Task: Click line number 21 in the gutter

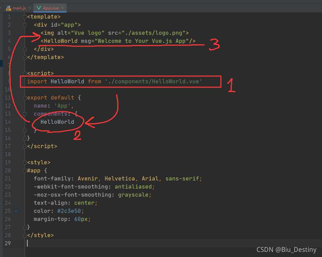Action: coord(8,179)
